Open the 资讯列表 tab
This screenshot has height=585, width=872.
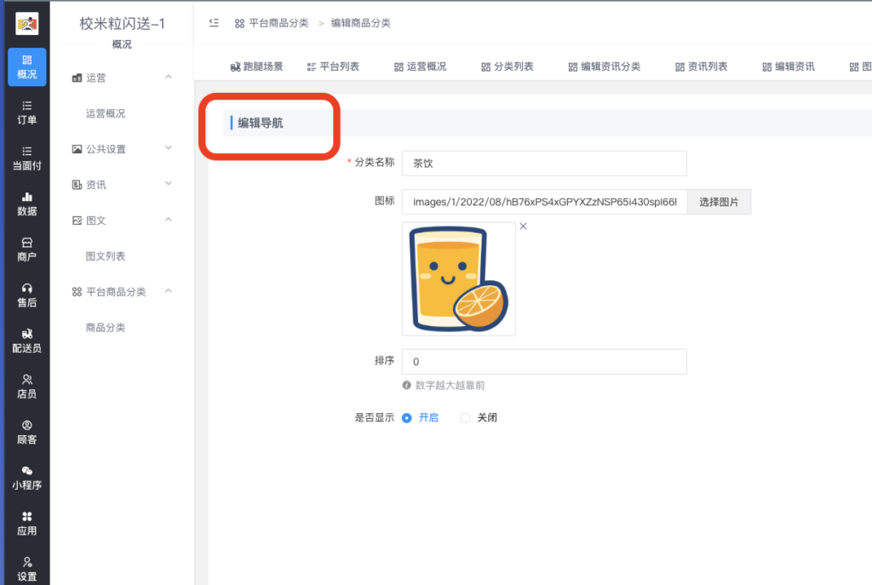[702, 66]
